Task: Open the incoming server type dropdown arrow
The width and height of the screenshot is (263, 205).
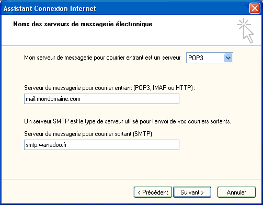Action: [x=228, y=58]
